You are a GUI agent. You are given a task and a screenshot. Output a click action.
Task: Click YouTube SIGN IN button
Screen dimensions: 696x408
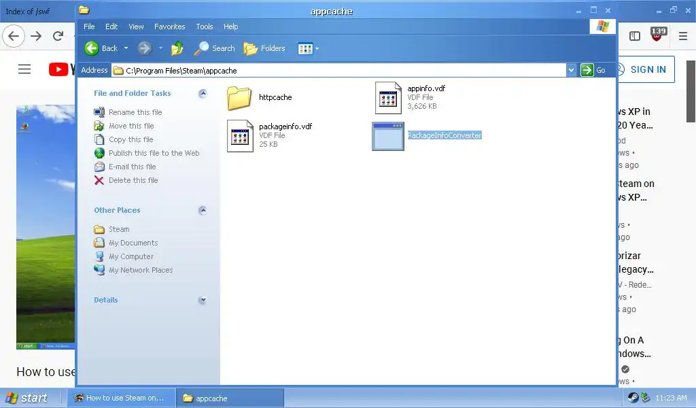pyautogui.click(x=646, y=70)
